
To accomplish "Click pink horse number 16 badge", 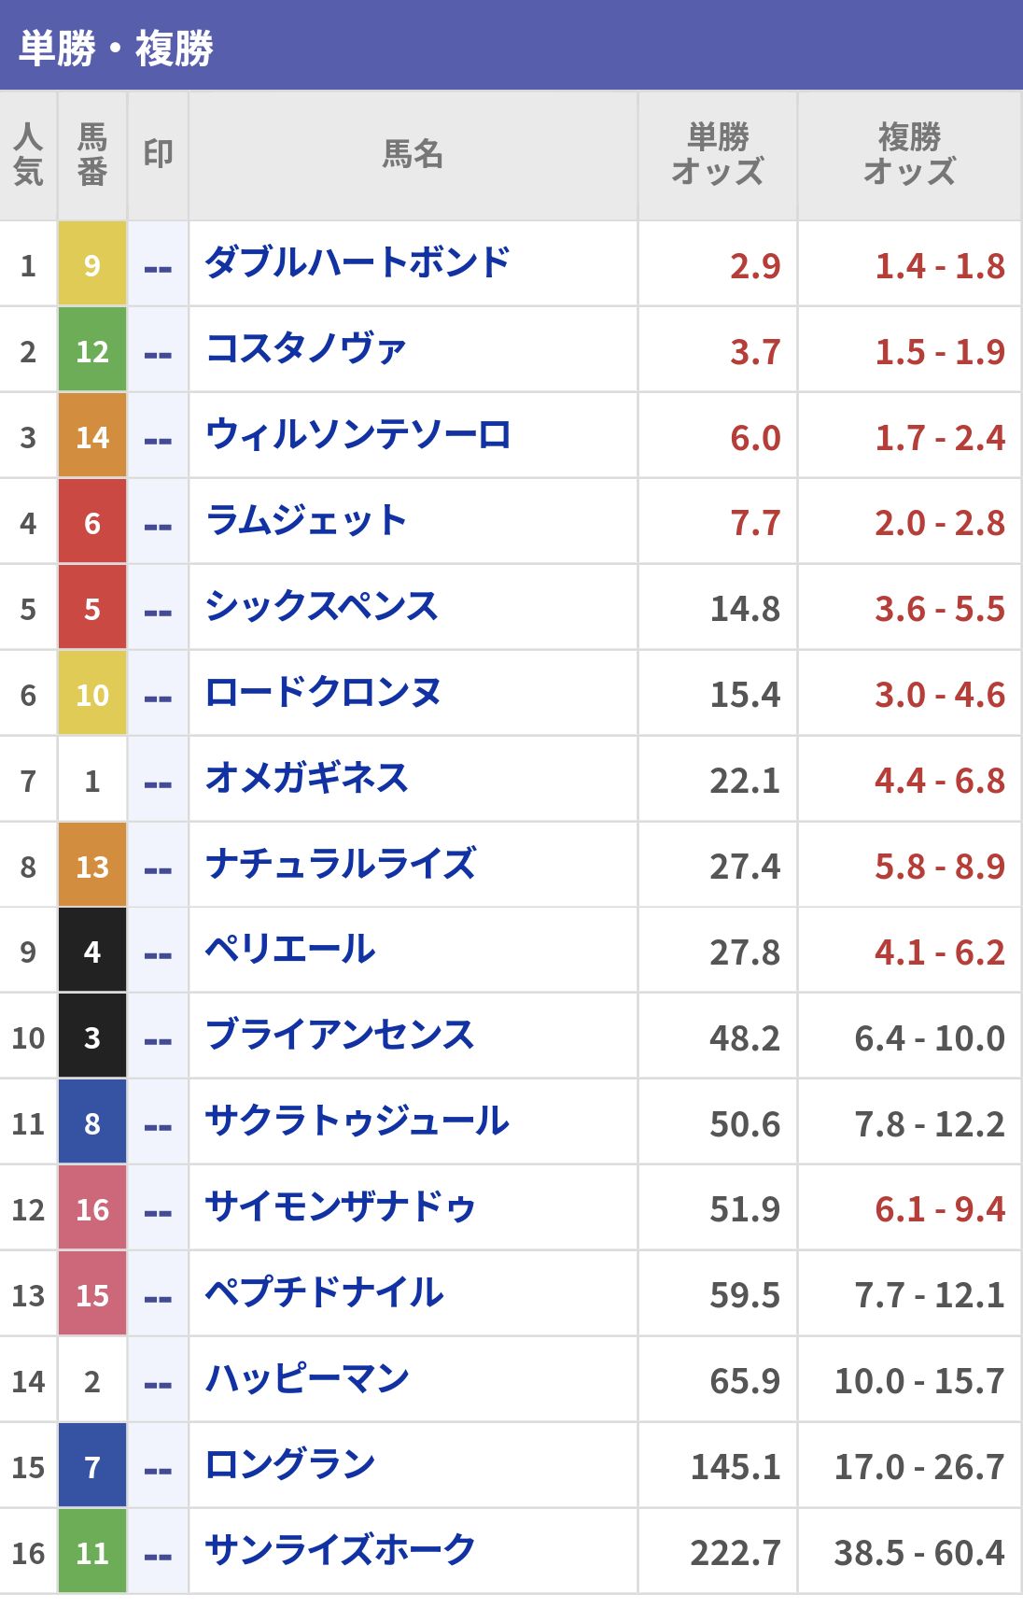I will pyautogui.click(x=92, y=1209).
